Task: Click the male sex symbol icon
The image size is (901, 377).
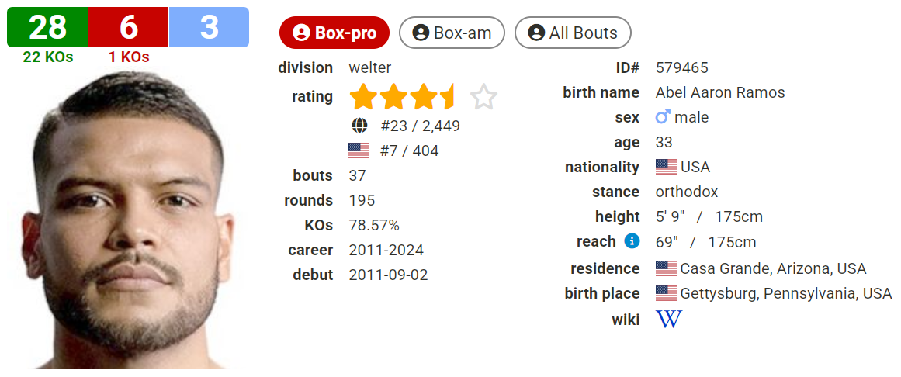Action: [x=663, y=117]
